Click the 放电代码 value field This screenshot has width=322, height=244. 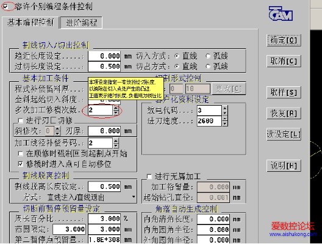point(209,111)
